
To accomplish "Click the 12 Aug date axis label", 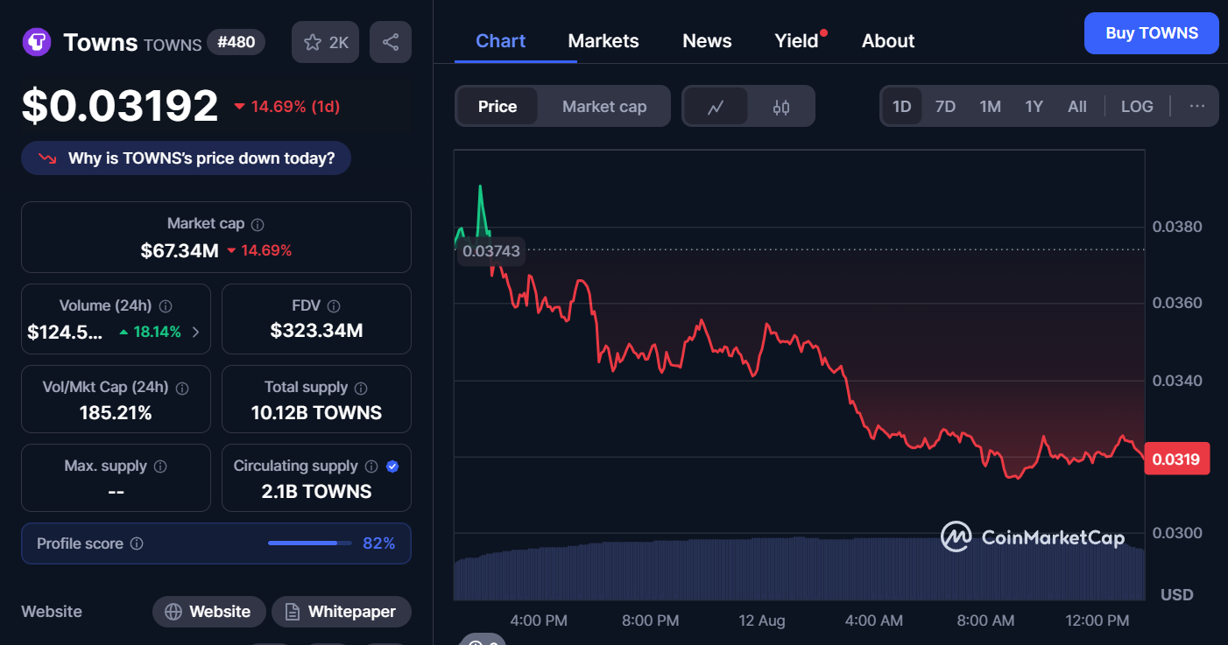I will tap(762, 620).
